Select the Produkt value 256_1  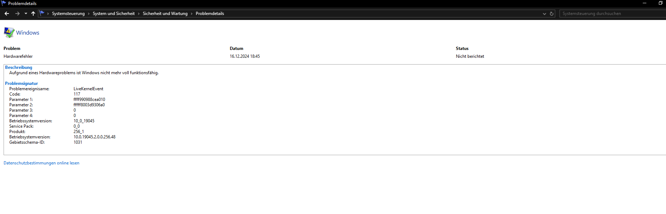pos(79,132)
